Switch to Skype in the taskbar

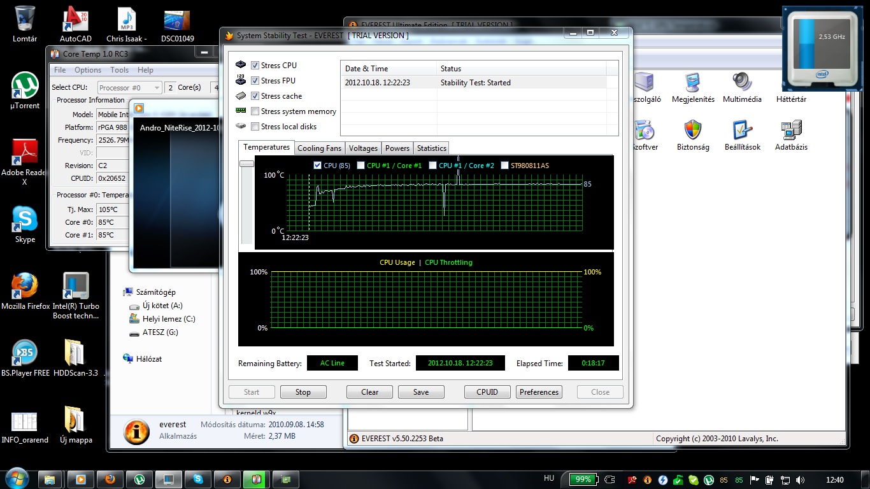pos(198,479)
